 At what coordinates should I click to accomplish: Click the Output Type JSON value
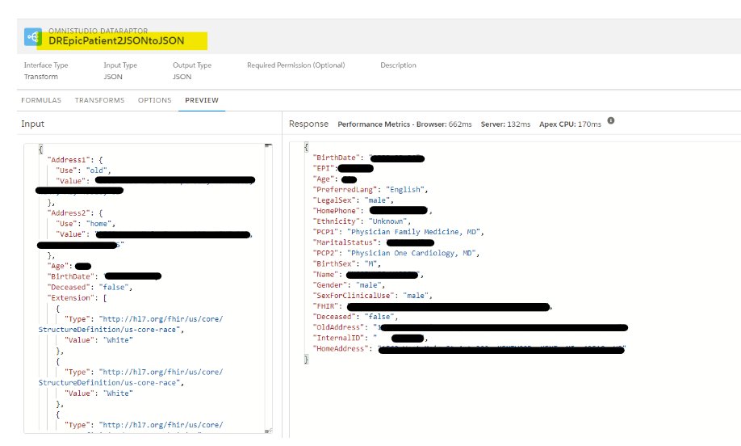[x=182, y=77]
